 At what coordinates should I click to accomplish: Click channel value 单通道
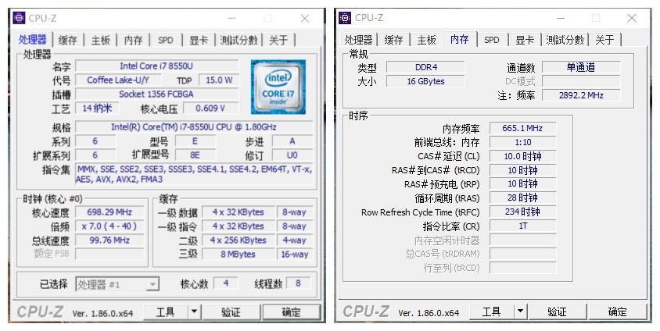pos(581,67)
